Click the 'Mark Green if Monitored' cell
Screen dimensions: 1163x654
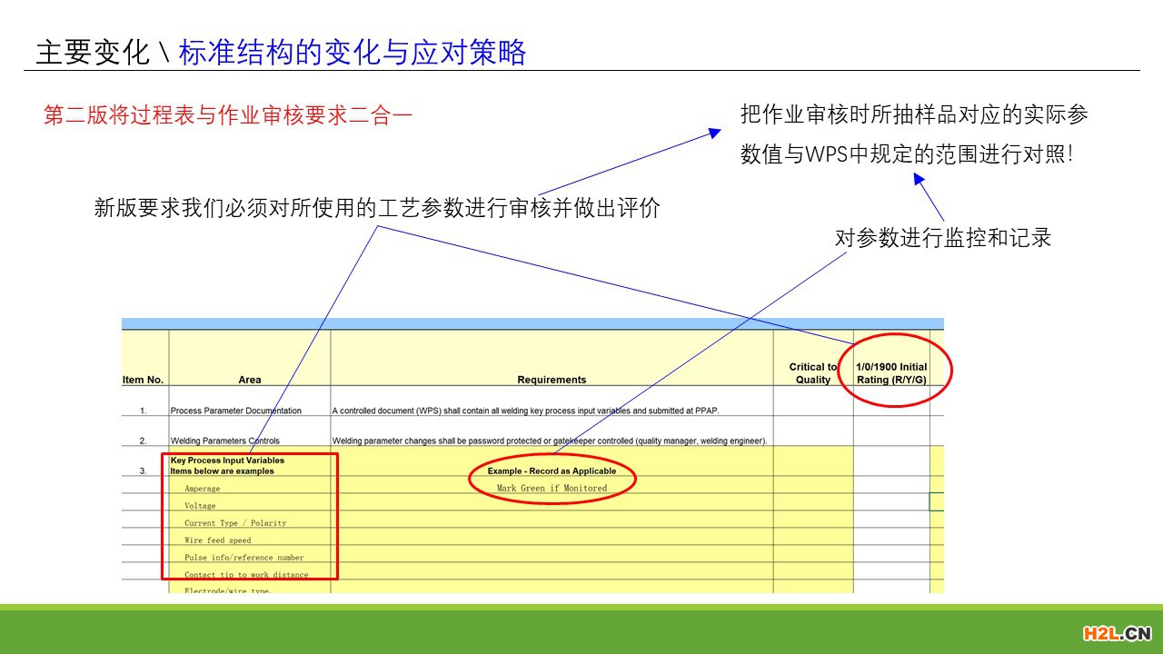pyautogui.click(x=552, y=488)
